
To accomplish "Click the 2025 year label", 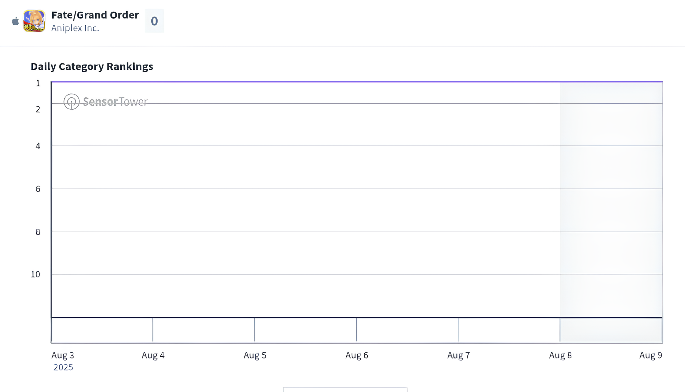I will pyautogui.click(x=63, y=367).
